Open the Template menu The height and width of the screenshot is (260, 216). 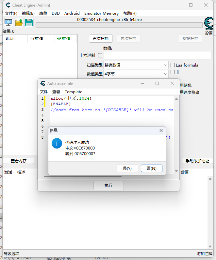[74, 92]
